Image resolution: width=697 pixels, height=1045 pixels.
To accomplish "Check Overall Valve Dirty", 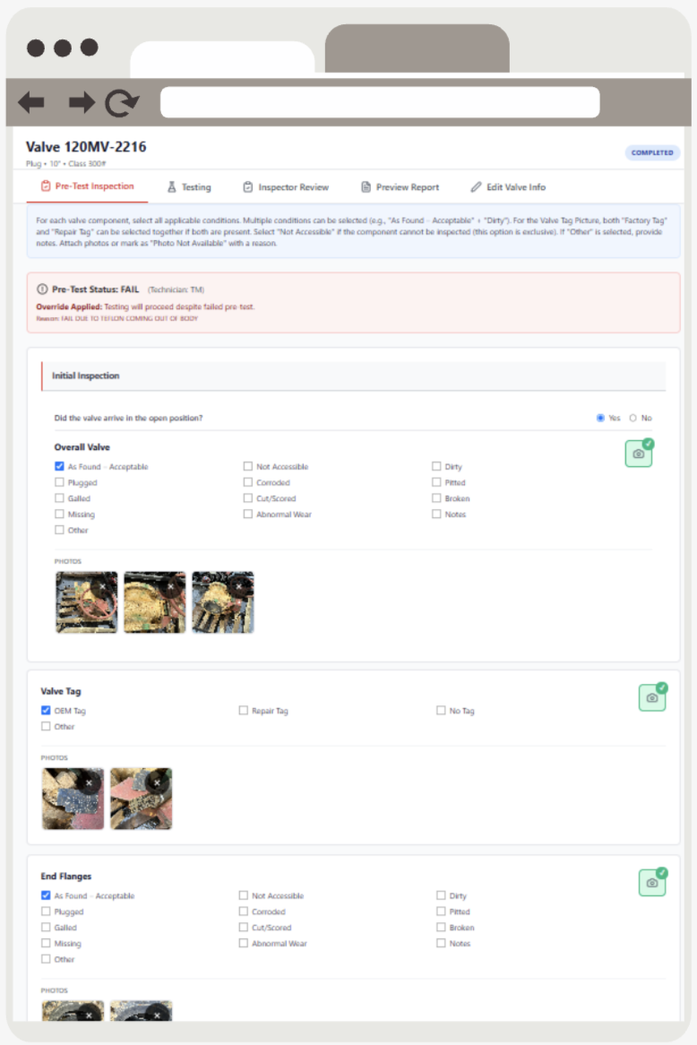I will [x=436, y=467].
